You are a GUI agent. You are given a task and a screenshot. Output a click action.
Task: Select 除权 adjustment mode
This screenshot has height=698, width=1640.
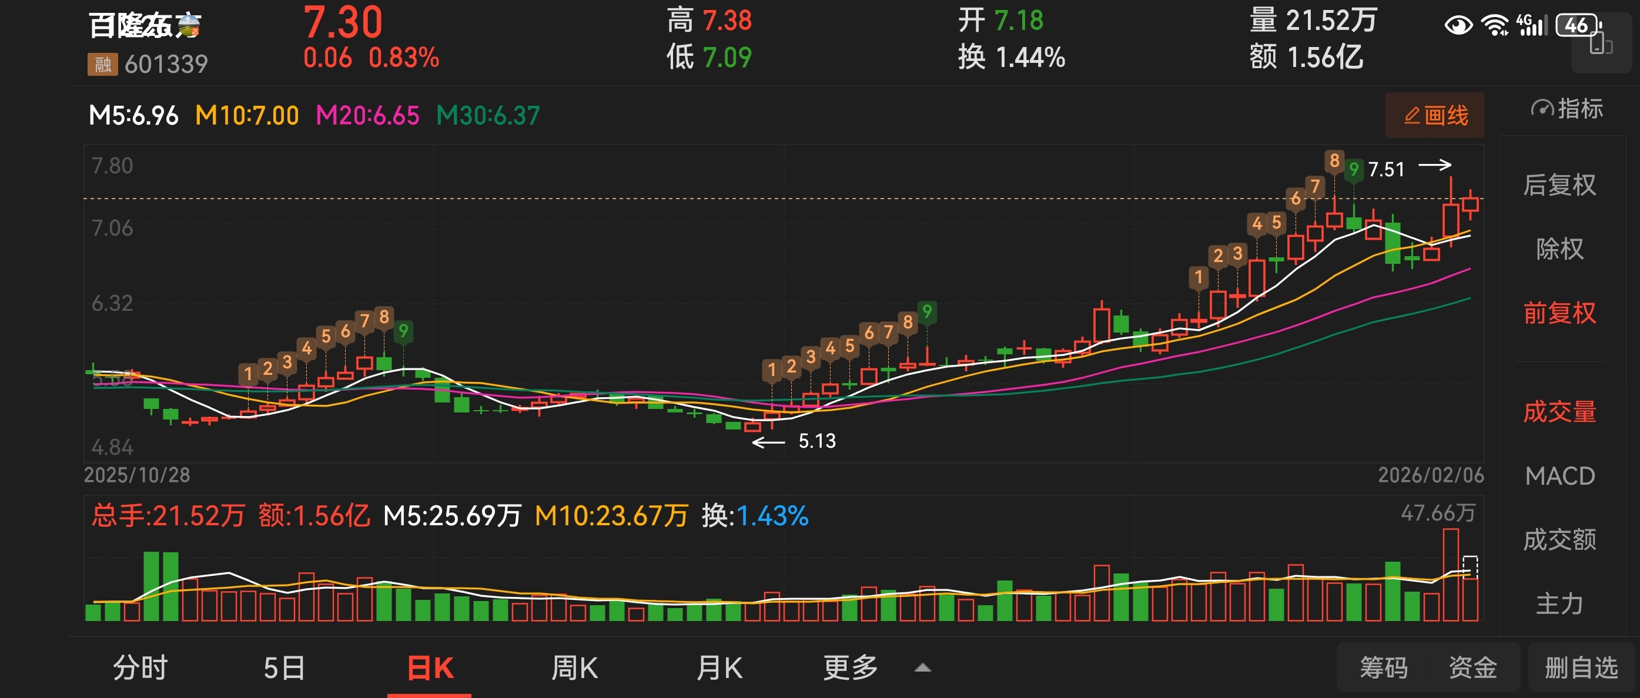1559,248
